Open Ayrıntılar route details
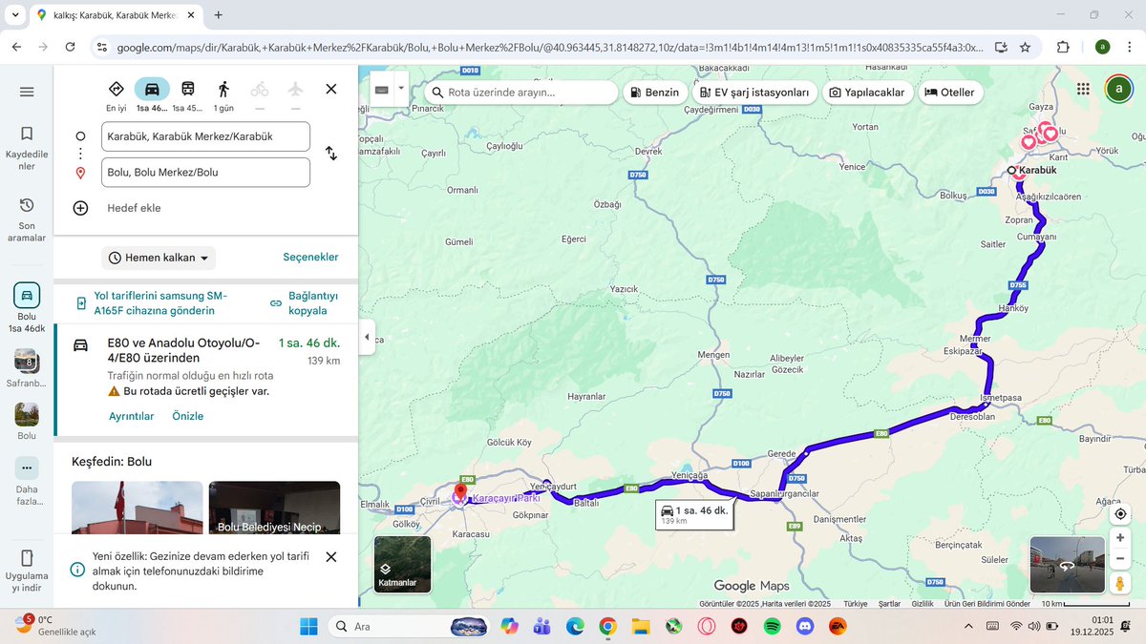1146x644 pixels. 131,416
